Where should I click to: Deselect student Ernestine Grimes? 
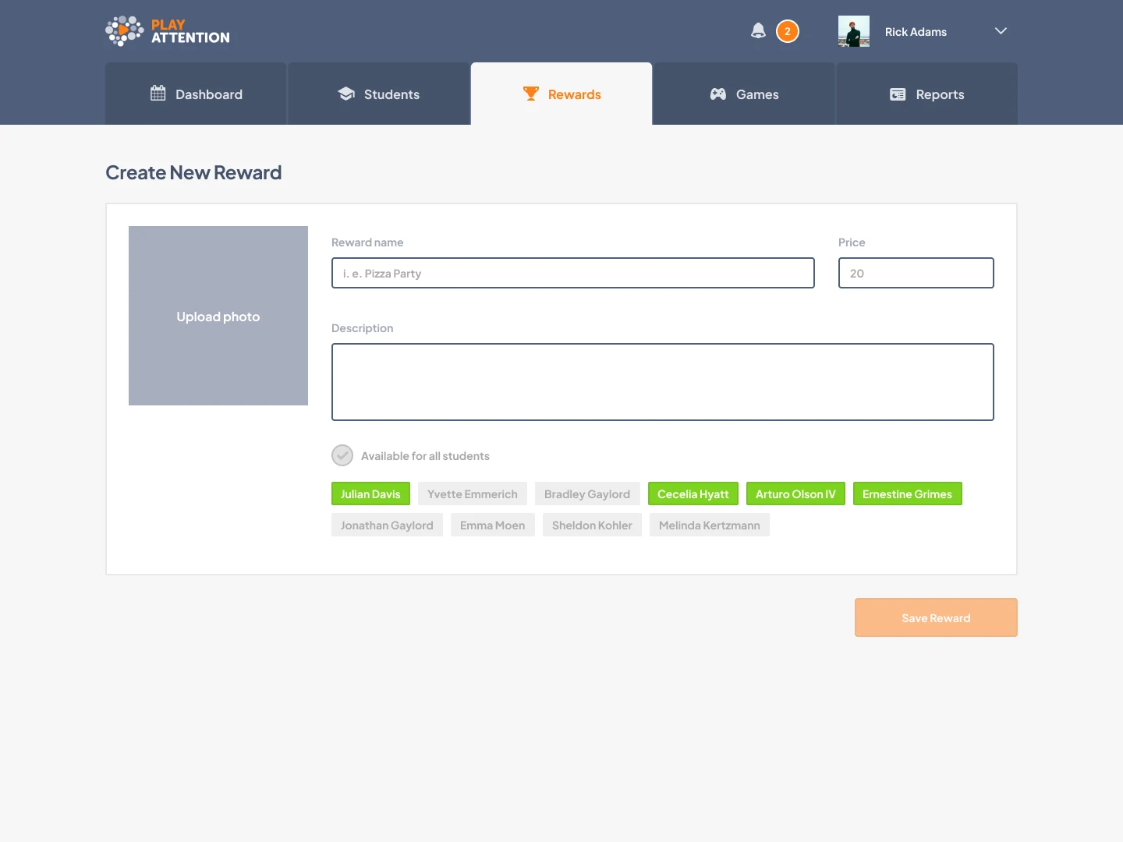(908, 494)
